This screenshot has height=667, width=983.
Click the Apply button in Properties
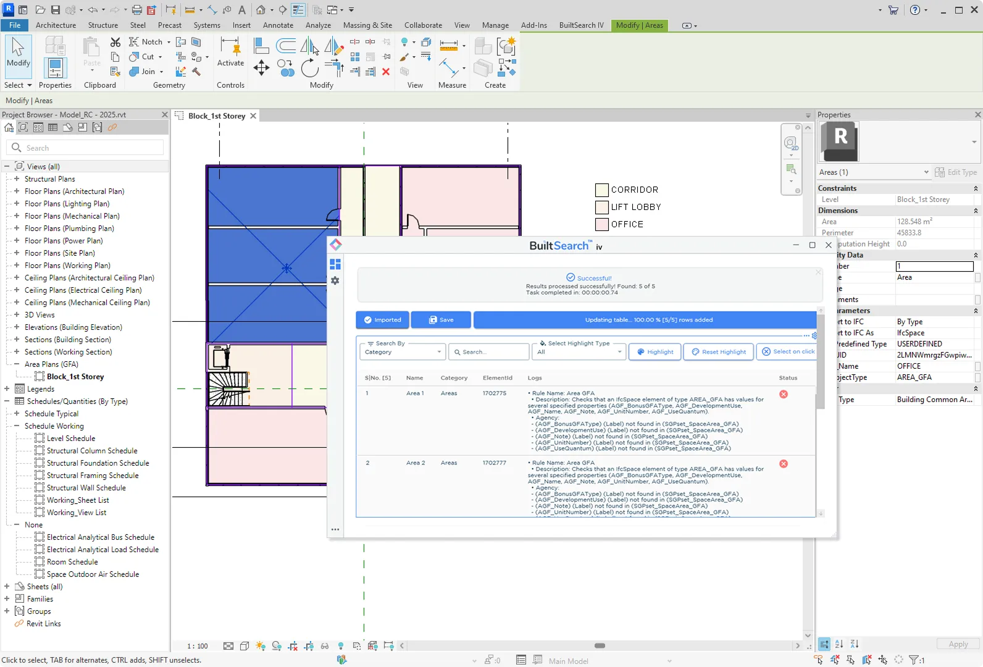tap(958, 644)
